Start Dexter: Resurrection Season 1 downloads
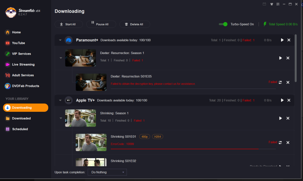This screenshot has height=181, width=303. click(280, 58)
